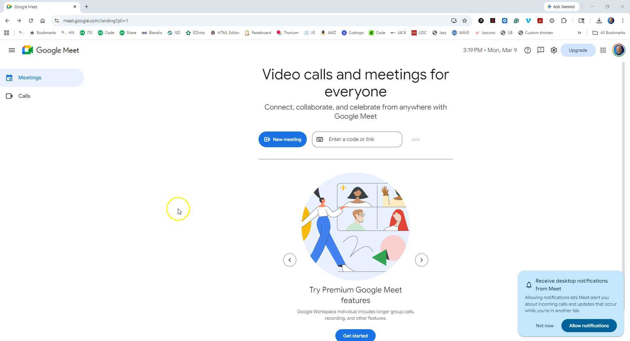630x341 pixels.
Task: Open a new browser tab
Action: pyautogui.click(x=87, y=7)
